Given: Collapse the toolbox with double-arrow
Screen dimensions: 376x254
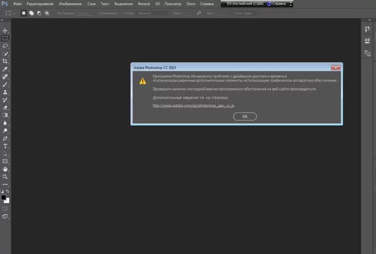Looking at the screenshot, I should [2, 20].
